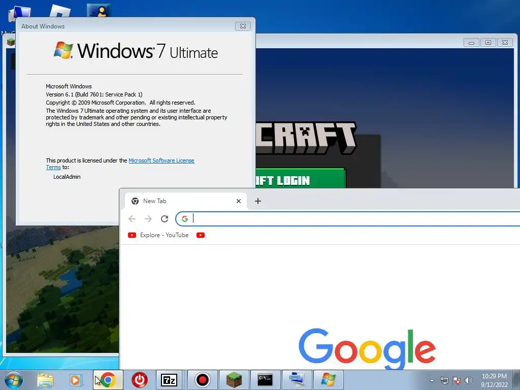The height and width of the screenshot is (390, 520).
Task: Click the network status tray icon
Action: tap(444, 380)
